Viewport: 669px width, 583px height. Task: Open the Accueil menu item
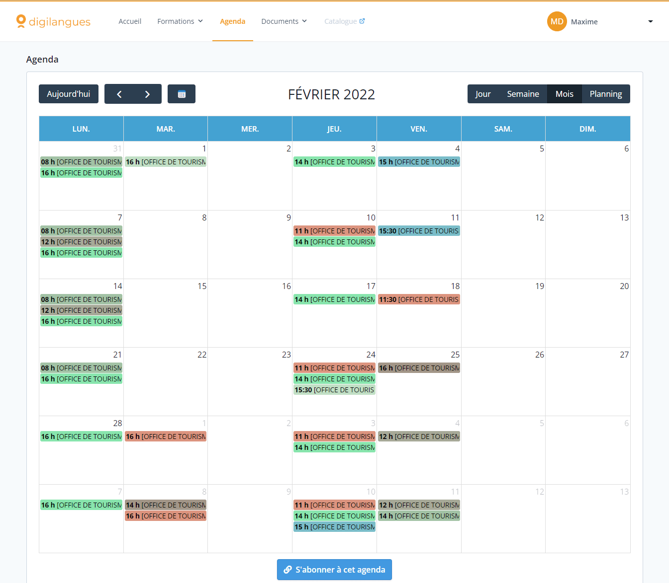130,21
